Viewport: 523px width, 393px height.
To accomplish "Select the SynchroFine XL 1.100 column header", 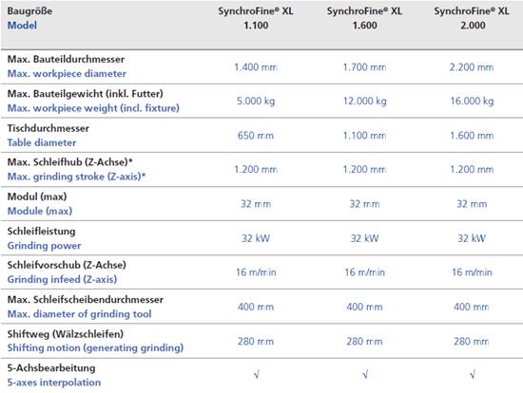I will click(256, 18).
